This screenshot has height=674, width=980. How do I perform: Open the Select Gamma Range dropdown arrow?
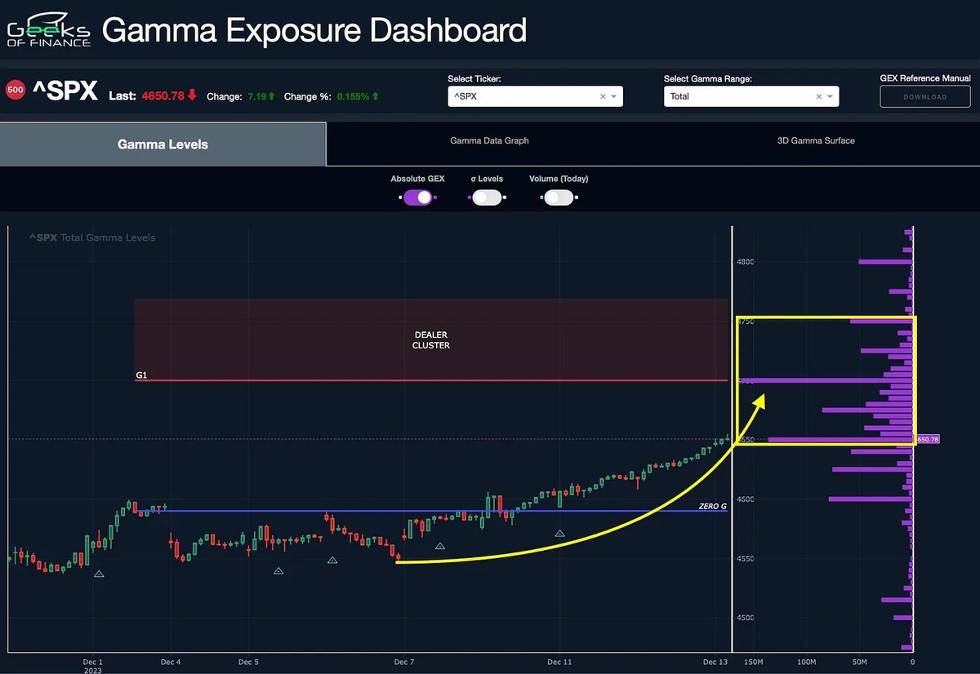pos(830,96)
